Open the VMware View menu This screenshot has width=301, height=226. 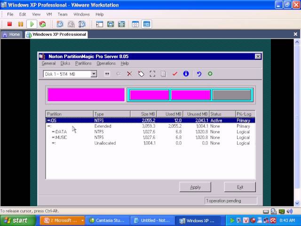point(36,15)
